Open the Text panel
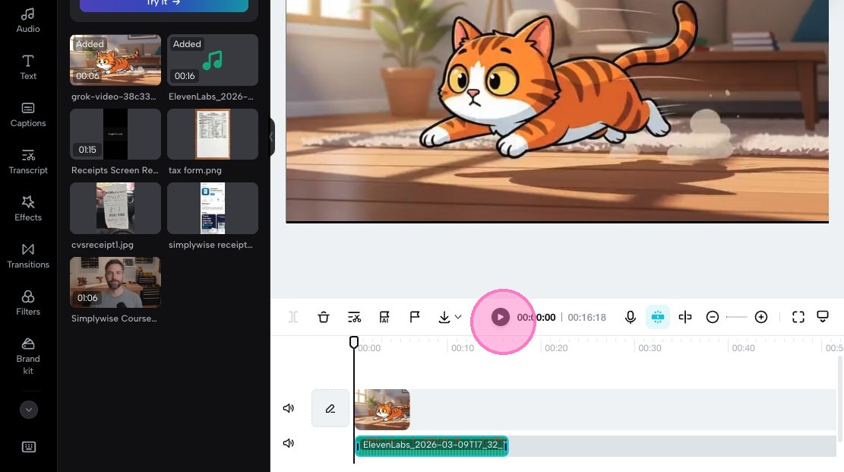The height and width of the screenshot is (472, 844). tap(28, 68)
